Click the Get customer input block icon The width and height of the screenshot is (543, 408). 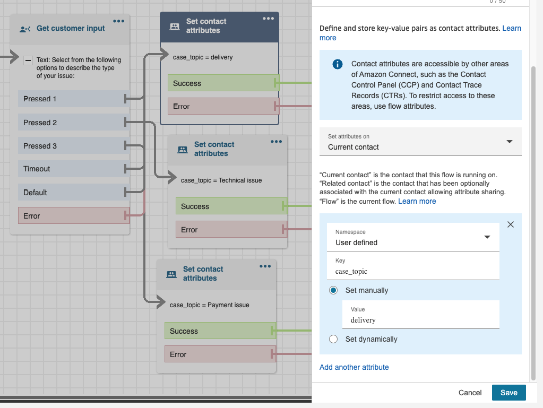click(25, 29)
